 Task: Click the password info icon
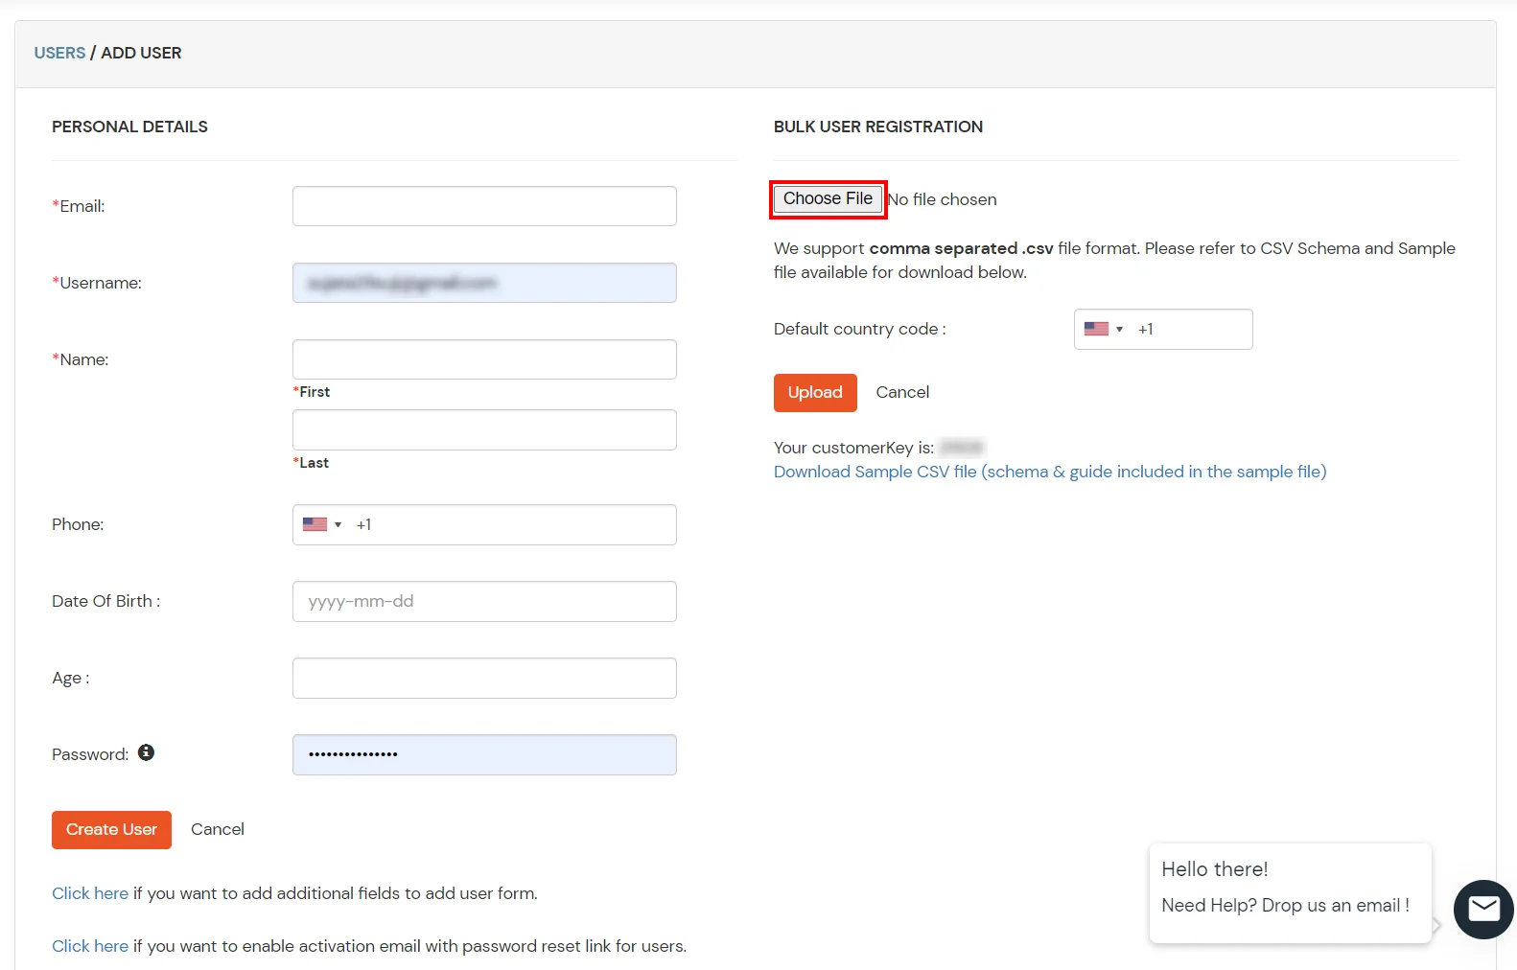click(x=146, y=752)
